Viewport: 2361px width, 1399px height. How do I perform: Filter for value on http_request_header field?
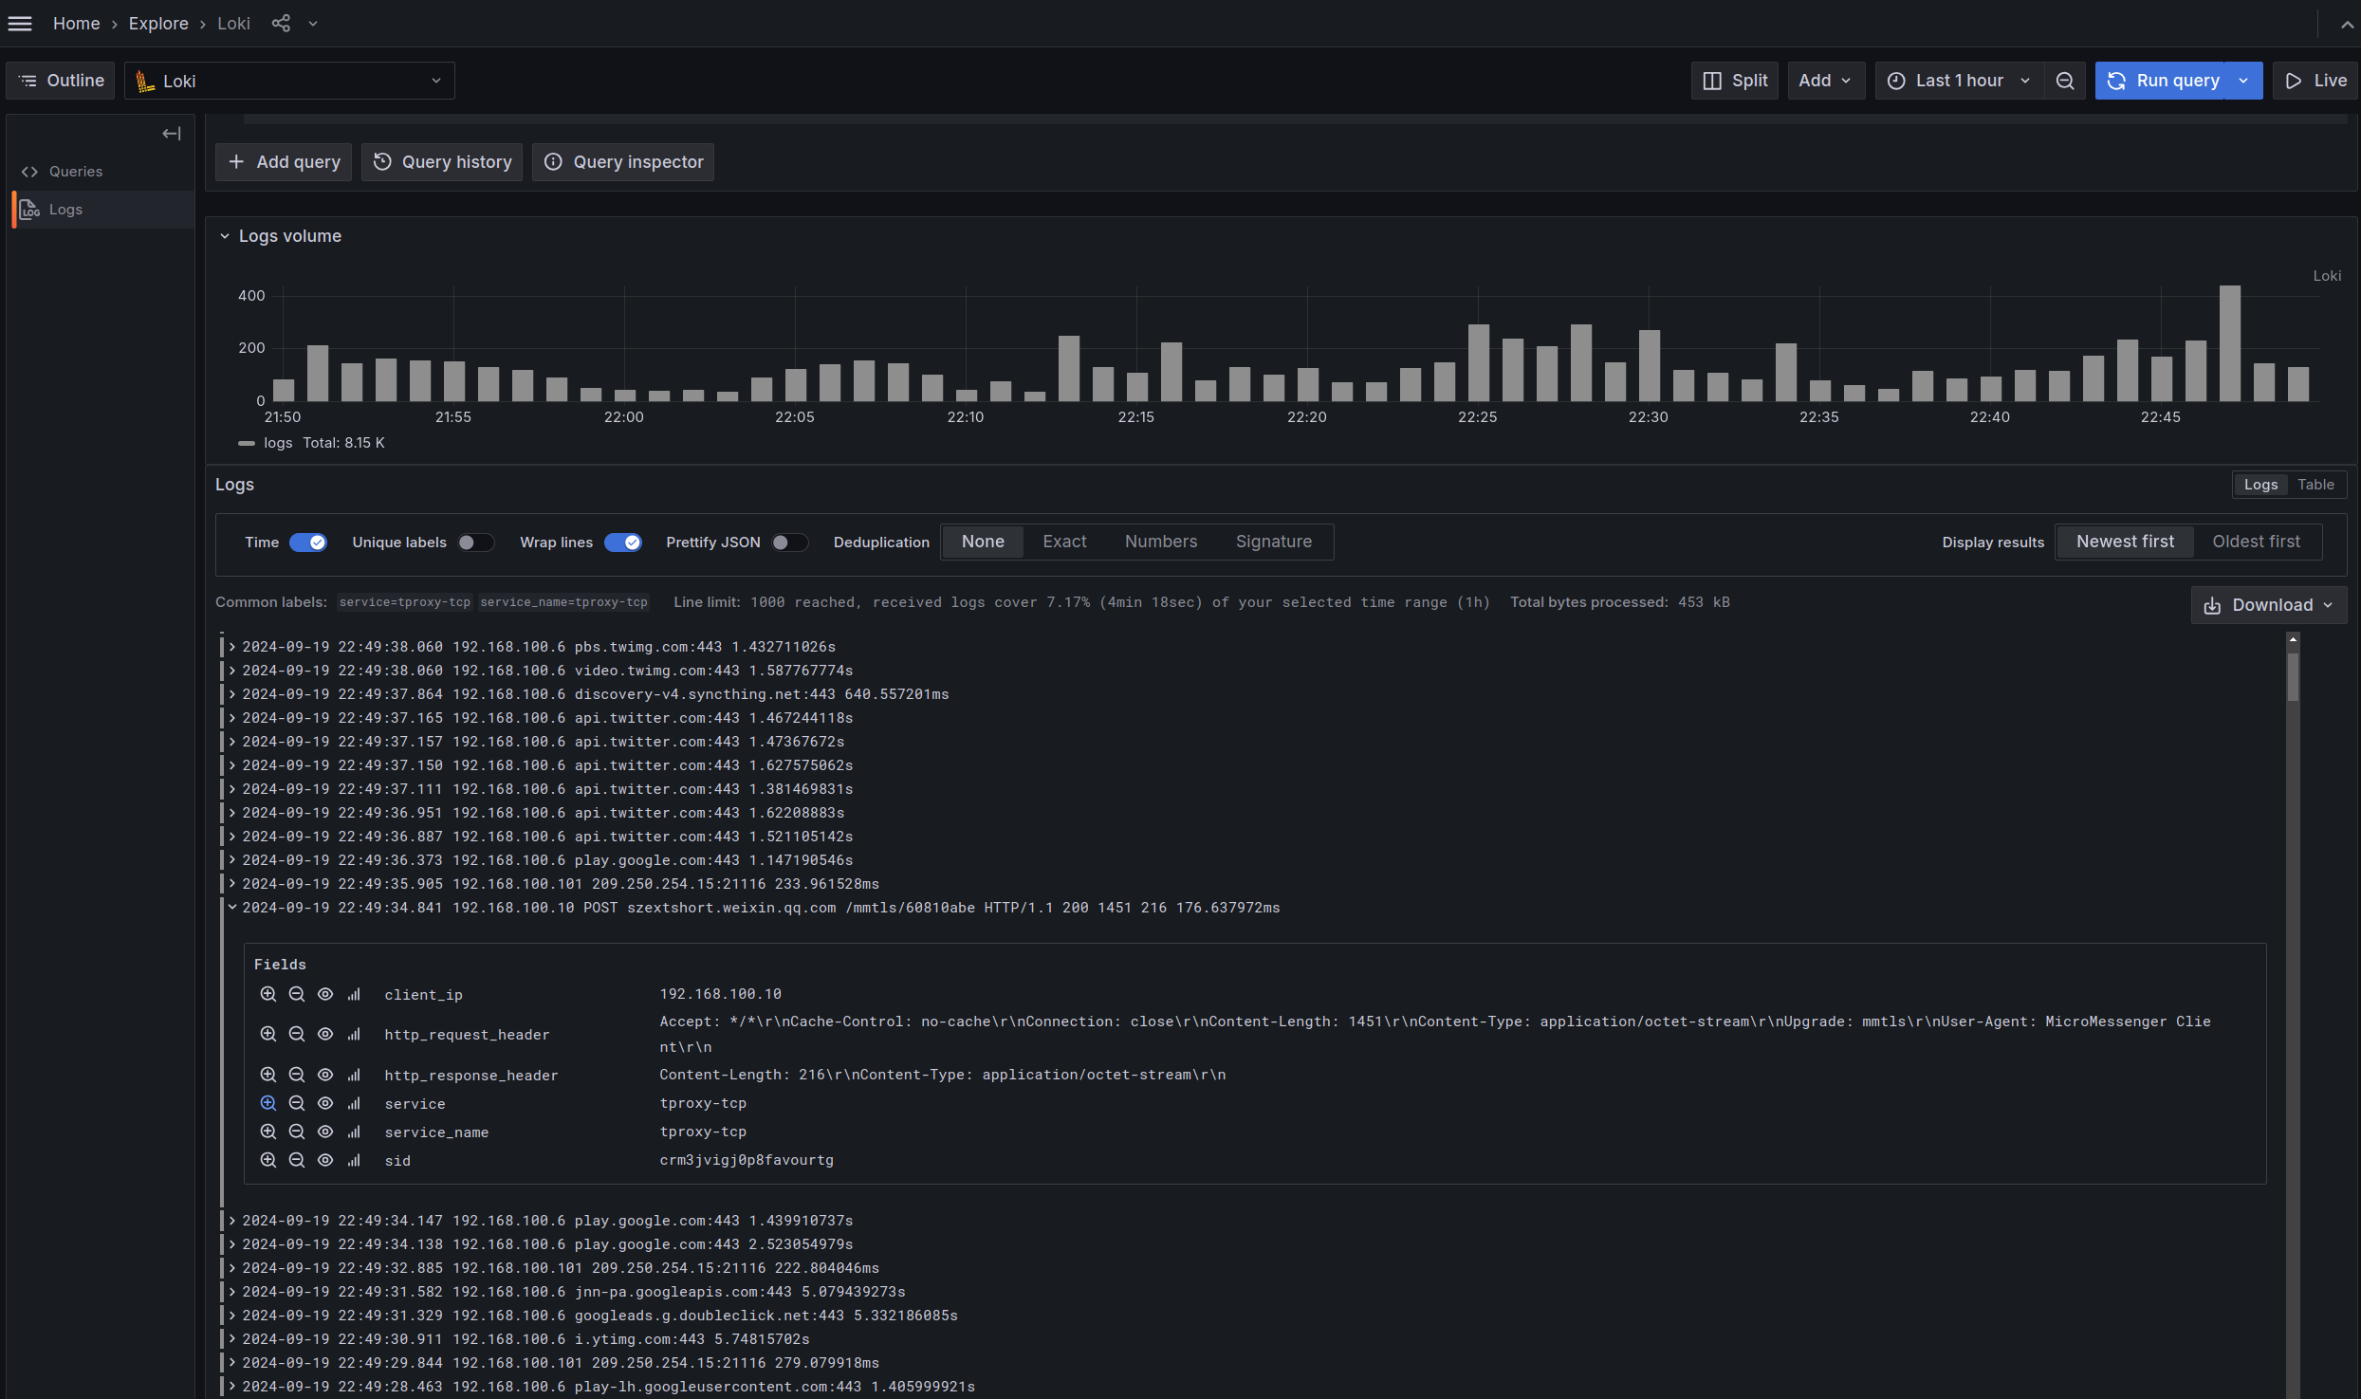pyautogui.click(x=268, y=1034)
